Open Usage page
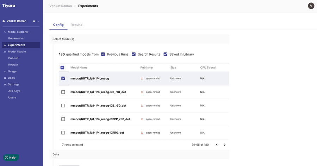This screenshot has width=317, height=166. [12, 71]
